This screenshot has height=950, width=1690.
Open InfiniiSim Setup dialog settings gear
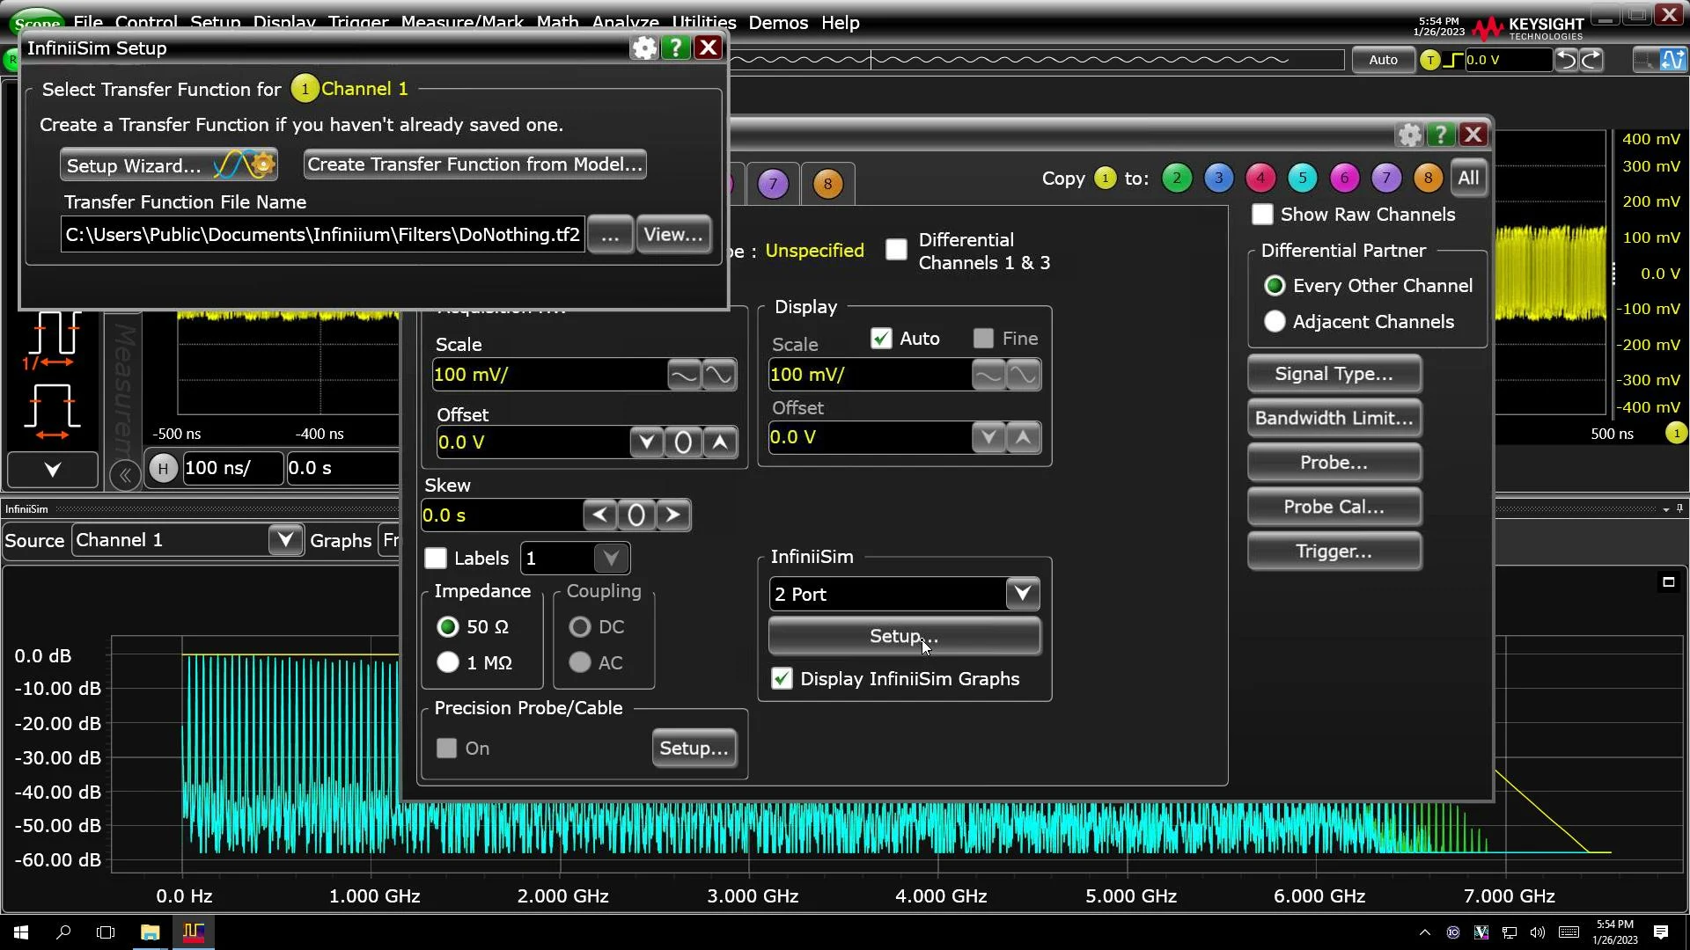pyautogui.click(x=644, y=48)
